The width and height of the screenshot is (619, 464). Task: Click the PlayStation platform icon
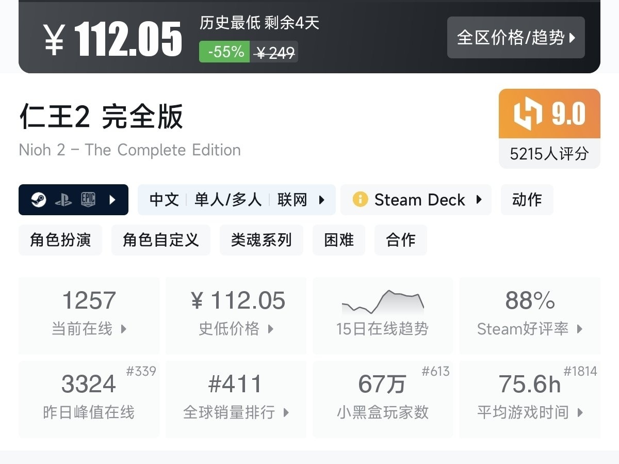63,200
